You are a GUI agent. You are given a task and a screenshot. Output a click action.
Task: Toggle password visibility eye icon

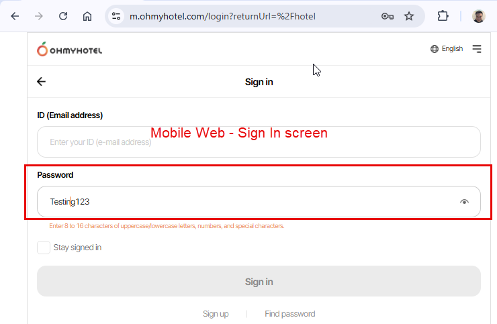pos(464,202)
